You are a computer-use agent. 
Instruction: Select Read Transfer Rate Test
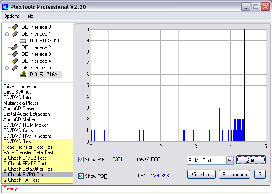[x=37, y=147]
